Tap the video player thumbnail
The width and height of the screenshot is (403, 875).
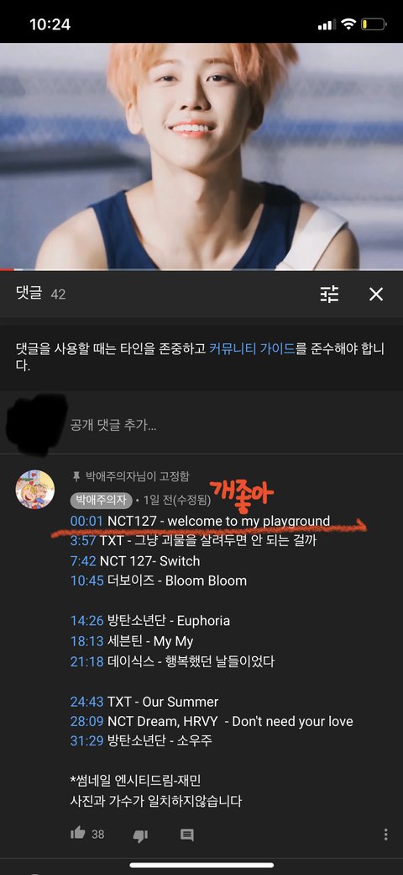click(201, 156)
